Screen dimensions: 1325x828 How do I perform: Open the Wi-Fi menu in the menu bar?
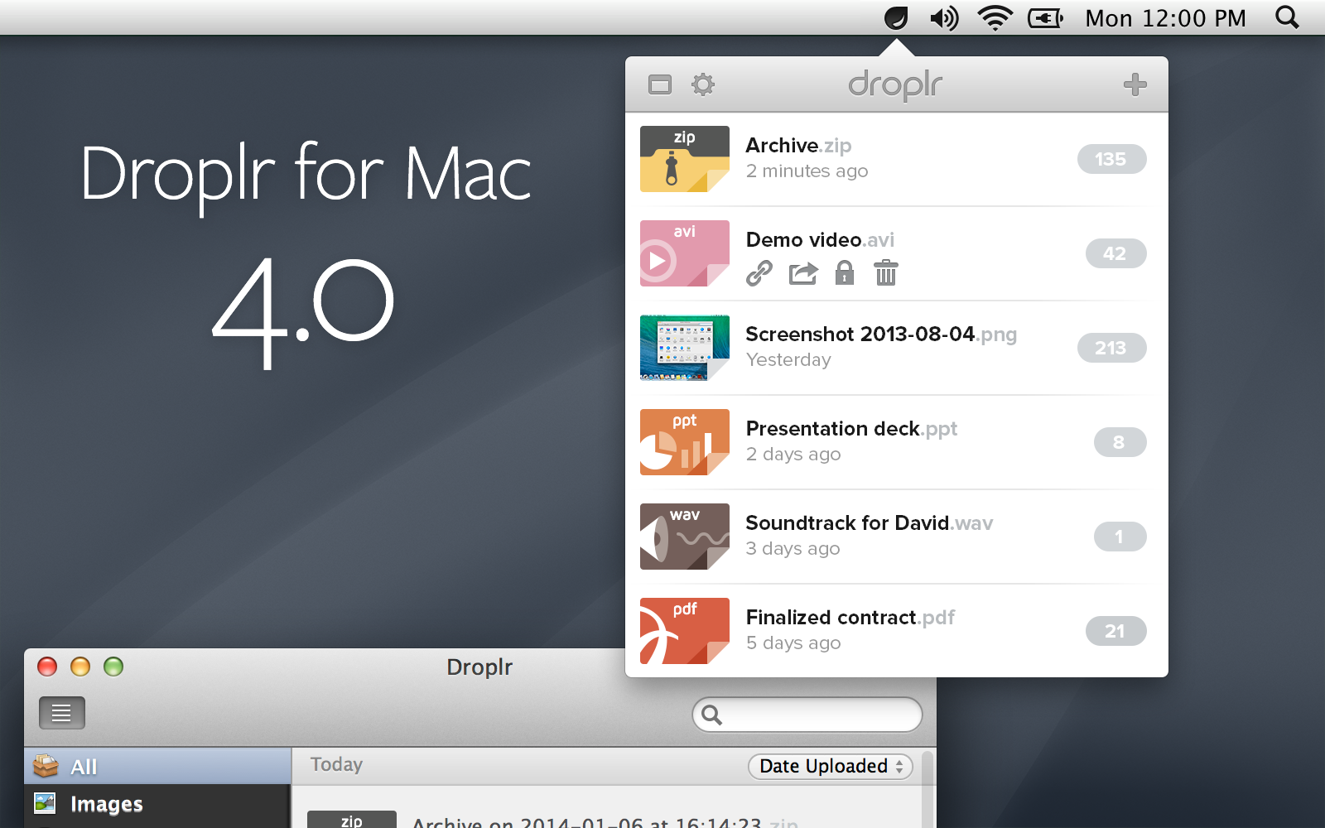995,17
